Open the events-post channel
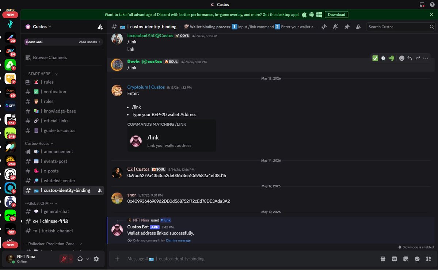Viewport: 438px width, 270px height. (64, 161)
